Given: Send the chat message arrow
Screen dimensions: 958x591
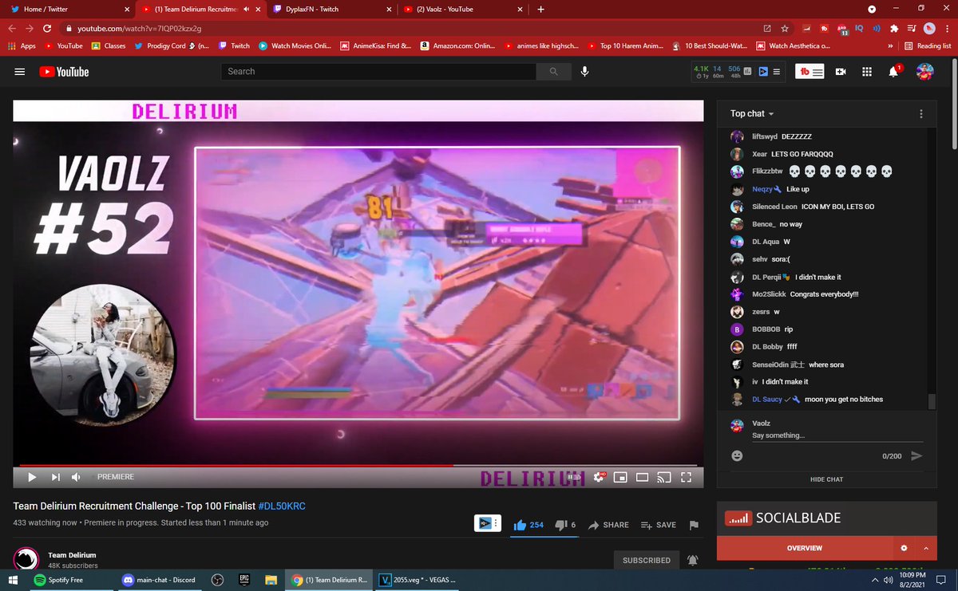Looking at the screenshot, I should (x=916, y=455).
